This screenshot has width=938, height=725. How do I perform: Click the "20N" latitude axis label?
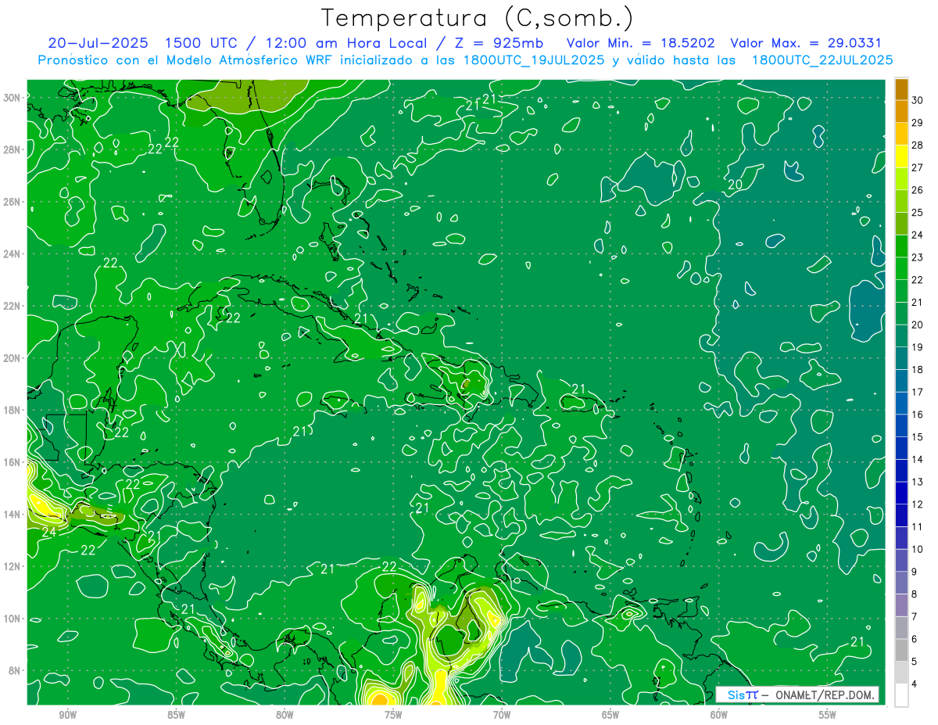12,358
